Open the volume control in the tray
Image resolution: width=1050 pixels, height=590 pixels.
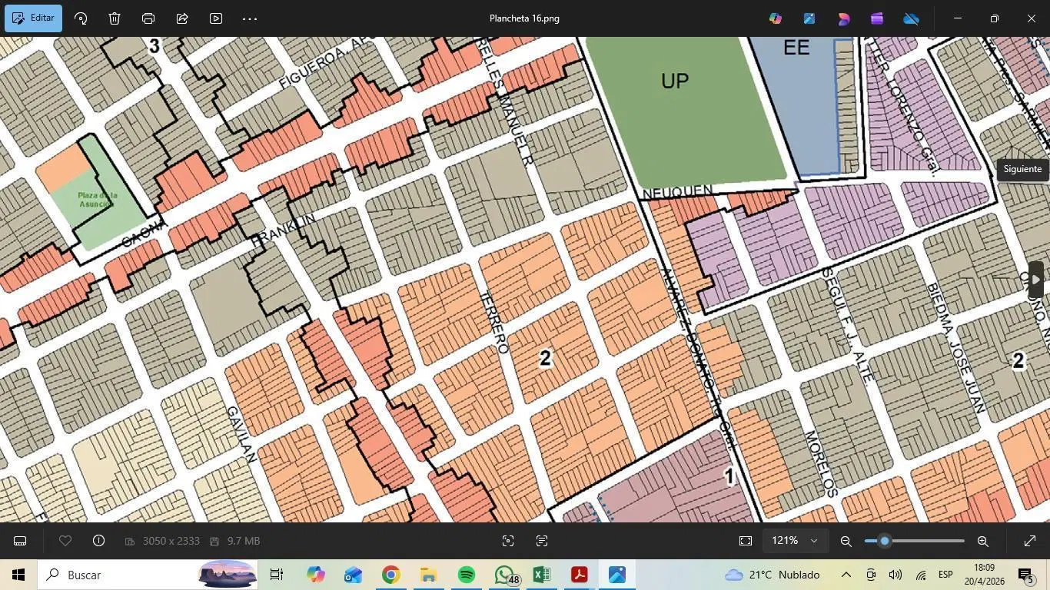[x=895, y=575]
